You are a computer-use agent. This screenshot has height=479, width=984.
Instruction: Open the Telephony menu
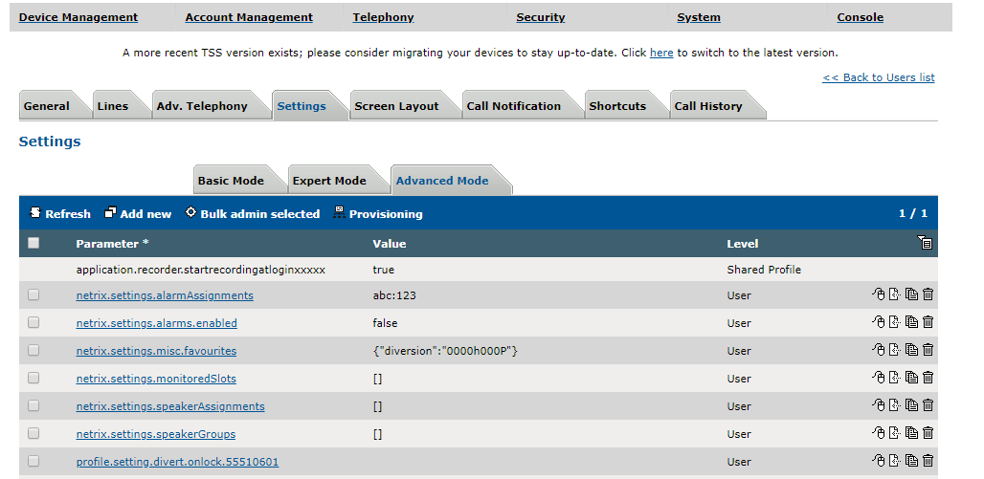[384, 17]
